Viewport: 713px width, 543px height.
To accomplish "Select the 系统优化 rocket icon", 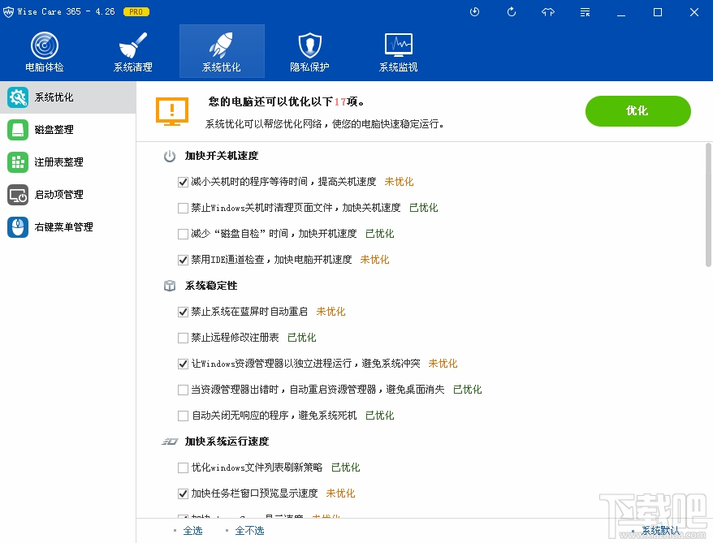I will tap(222, 45).
